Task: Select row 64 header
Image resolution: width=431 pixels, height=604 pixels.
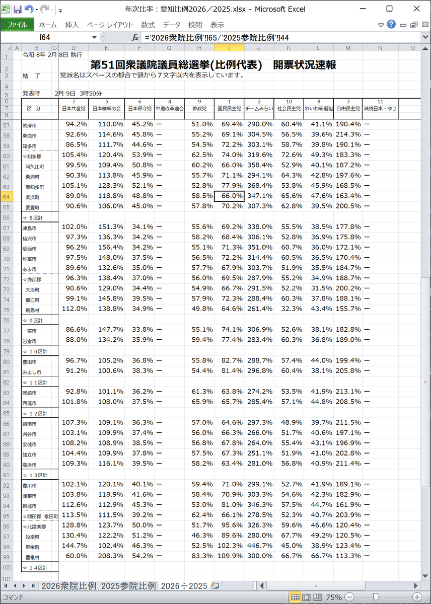Action: 6,196
